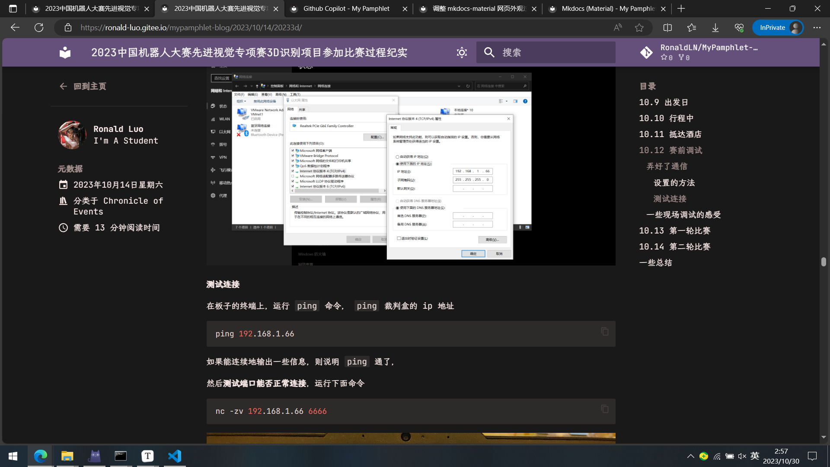The width and height of the screenshot is (830, 467).
Task: Toggle the light/dark theme icon
Action: 462,52
